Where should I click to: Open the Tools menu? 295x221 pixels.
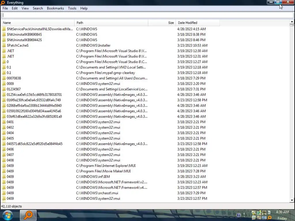click(72, 8)
